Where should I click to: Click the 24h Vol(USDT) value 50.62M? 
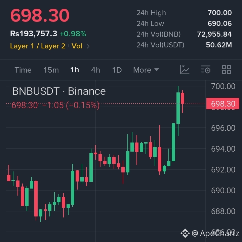click(219, 45)
